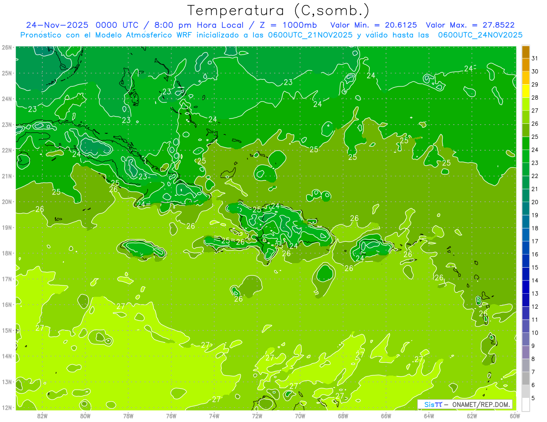
Task: Click the "12N" latitude axis label
Action: click(7, 407)
